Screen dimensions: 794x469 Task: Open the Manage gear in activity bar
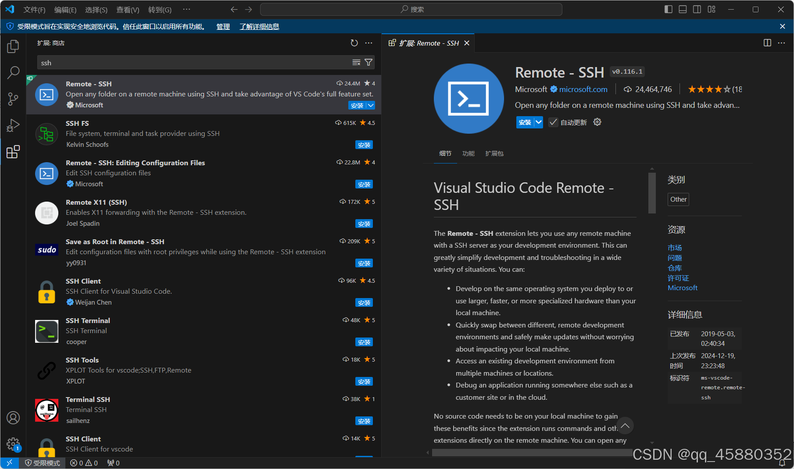[13, 444]
